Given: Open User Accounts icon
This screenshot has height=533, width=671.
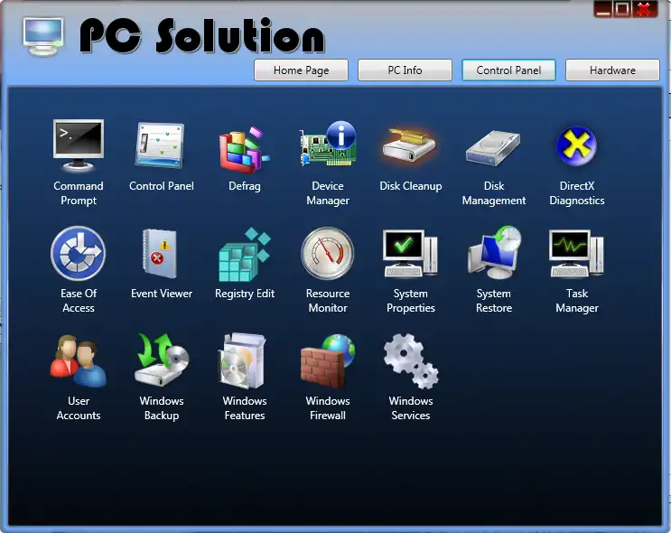Looking at the screenshot, I should click(x=79, y=361).
